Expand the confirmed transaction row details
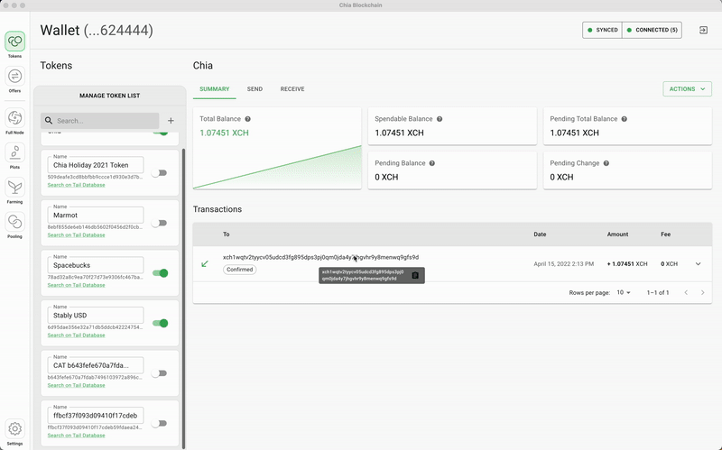Image resolution: width=722 pixels, height=450 pixels. point(695,264)
